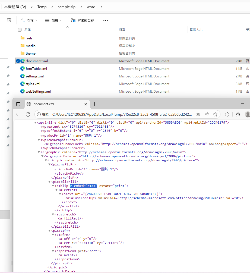Image resolution: width=250 pixels, height=273 pixels.
Task: Uncheck the checkbox on document.xml
Action: click(18, 61)
